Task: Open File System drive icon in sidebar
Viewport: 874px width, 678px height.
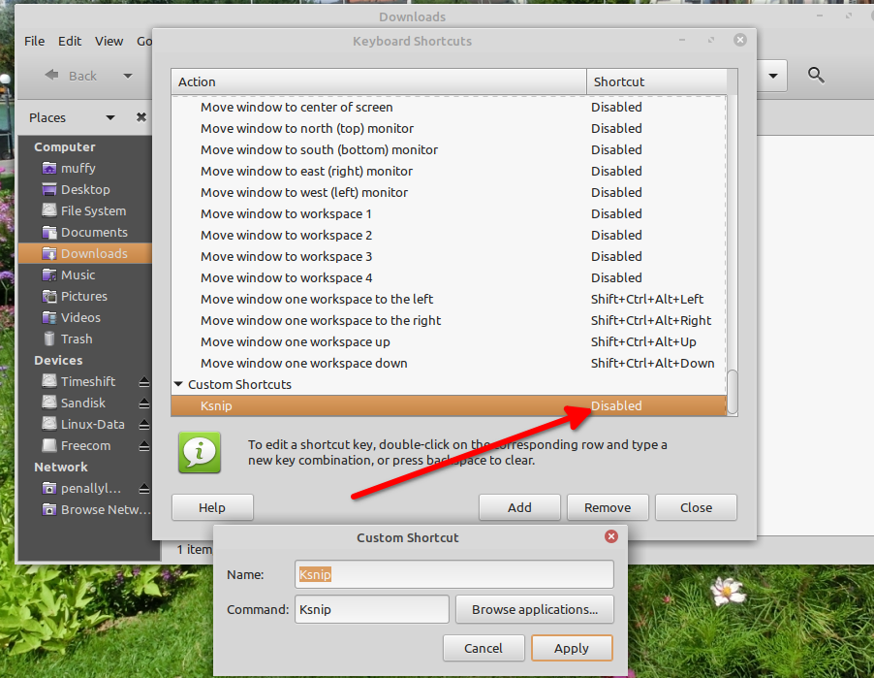Action: (49, 210)
